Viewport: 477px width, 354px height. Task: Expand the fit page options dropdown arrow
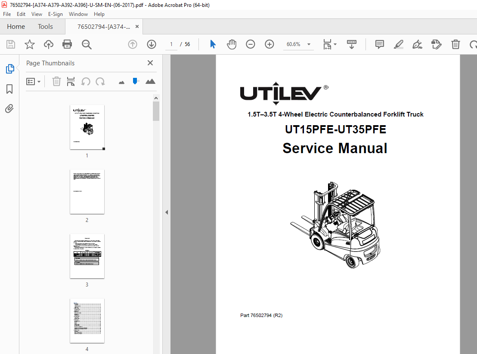tap(335, 44)
